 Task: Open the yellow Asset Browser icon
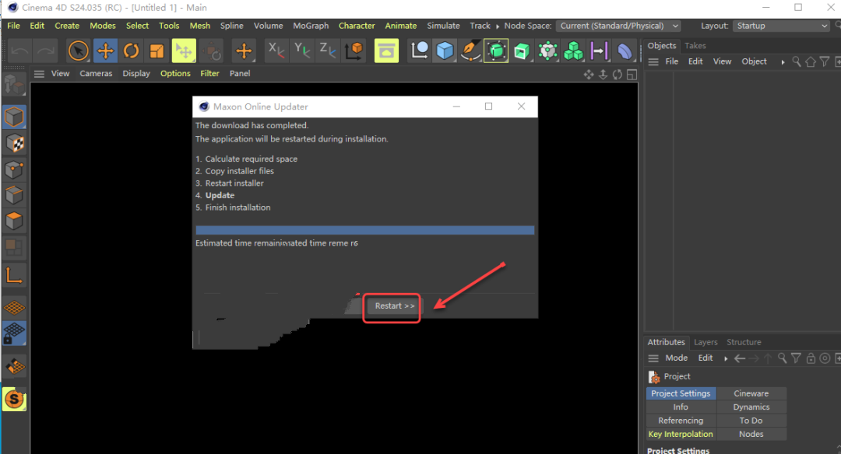(386, 51)
